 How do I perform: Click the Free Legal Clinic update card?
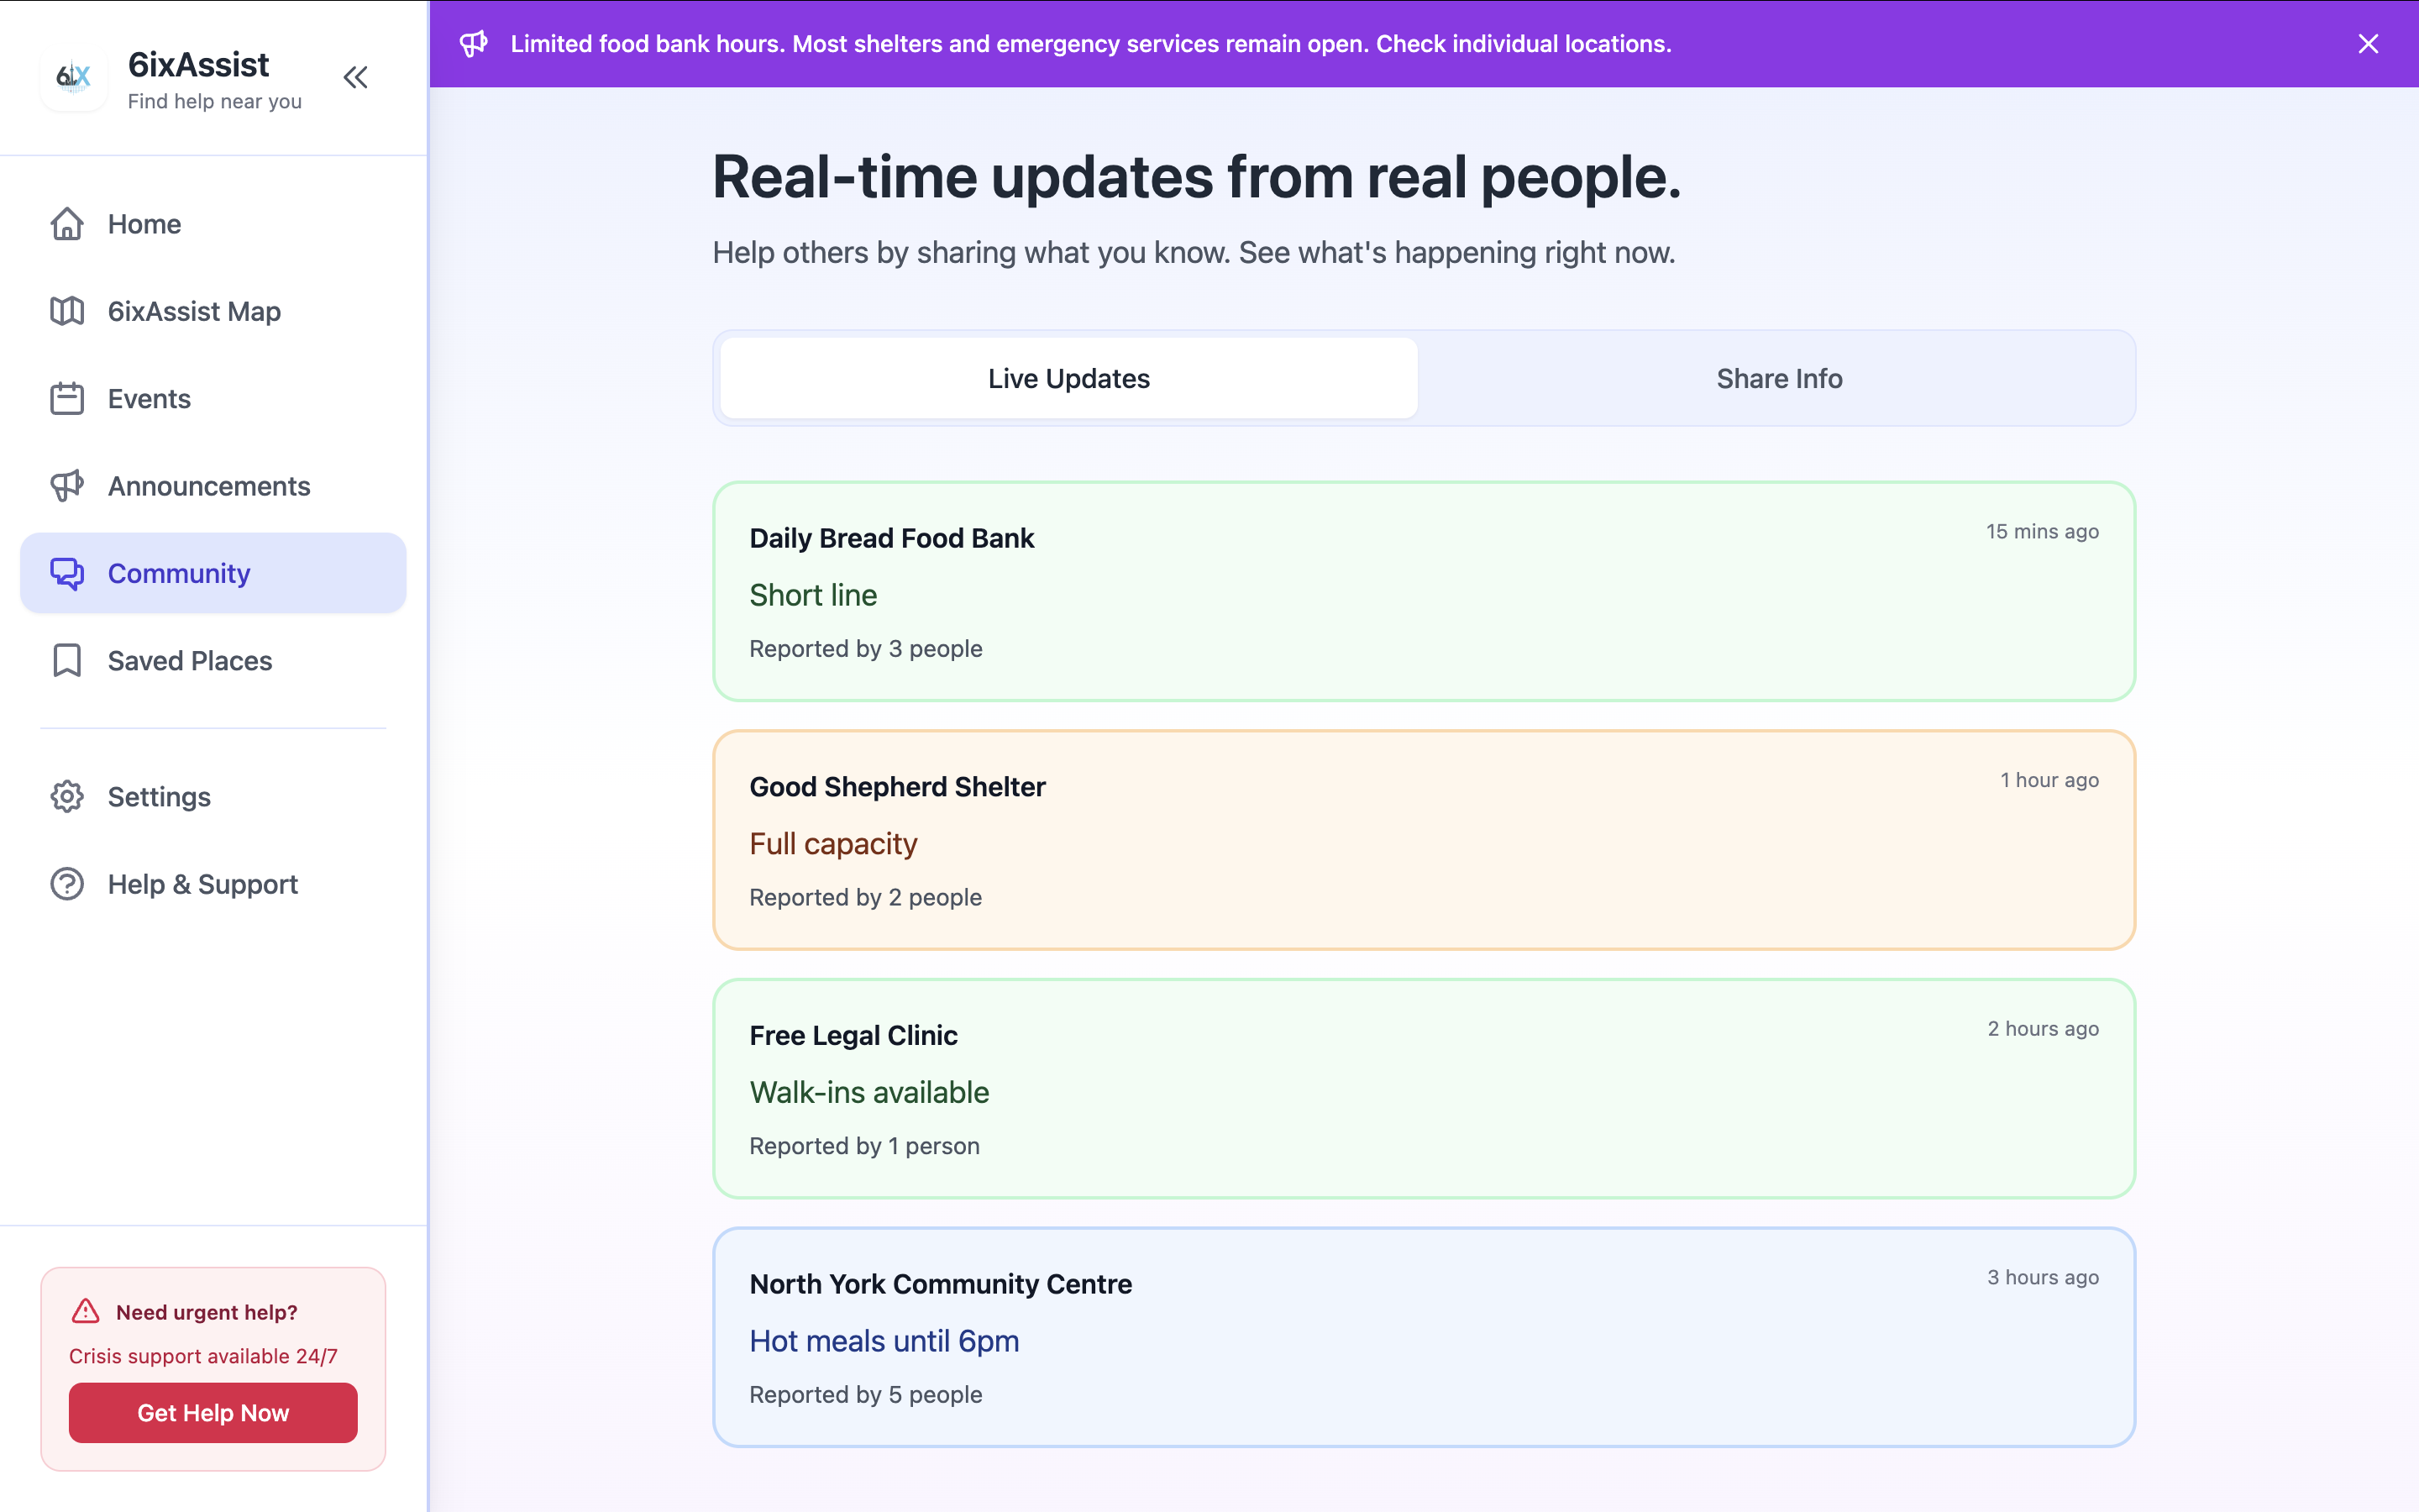(1424, 1088)
